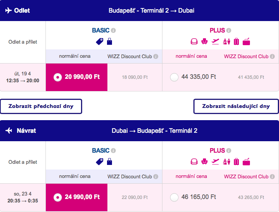
Task: Click return discount club price 22 090,00 Ft
Action: (x=135, y=197)
